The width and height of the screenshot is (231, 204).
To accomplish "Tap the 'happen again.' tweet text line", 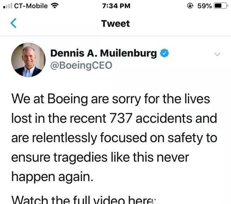I will pyautogui.click(x=52, y=176).
